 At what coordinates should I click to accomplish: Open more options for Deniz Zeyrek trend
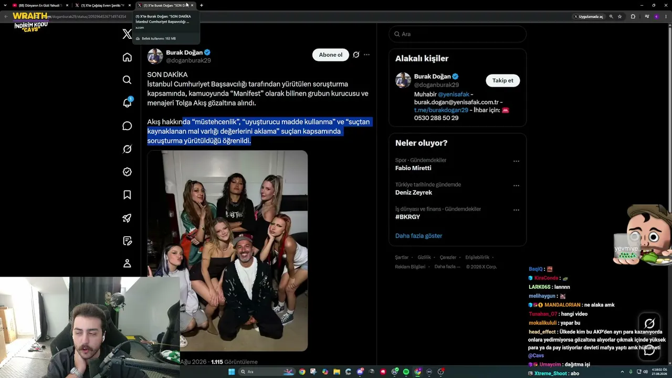click(x=516, y=186)
